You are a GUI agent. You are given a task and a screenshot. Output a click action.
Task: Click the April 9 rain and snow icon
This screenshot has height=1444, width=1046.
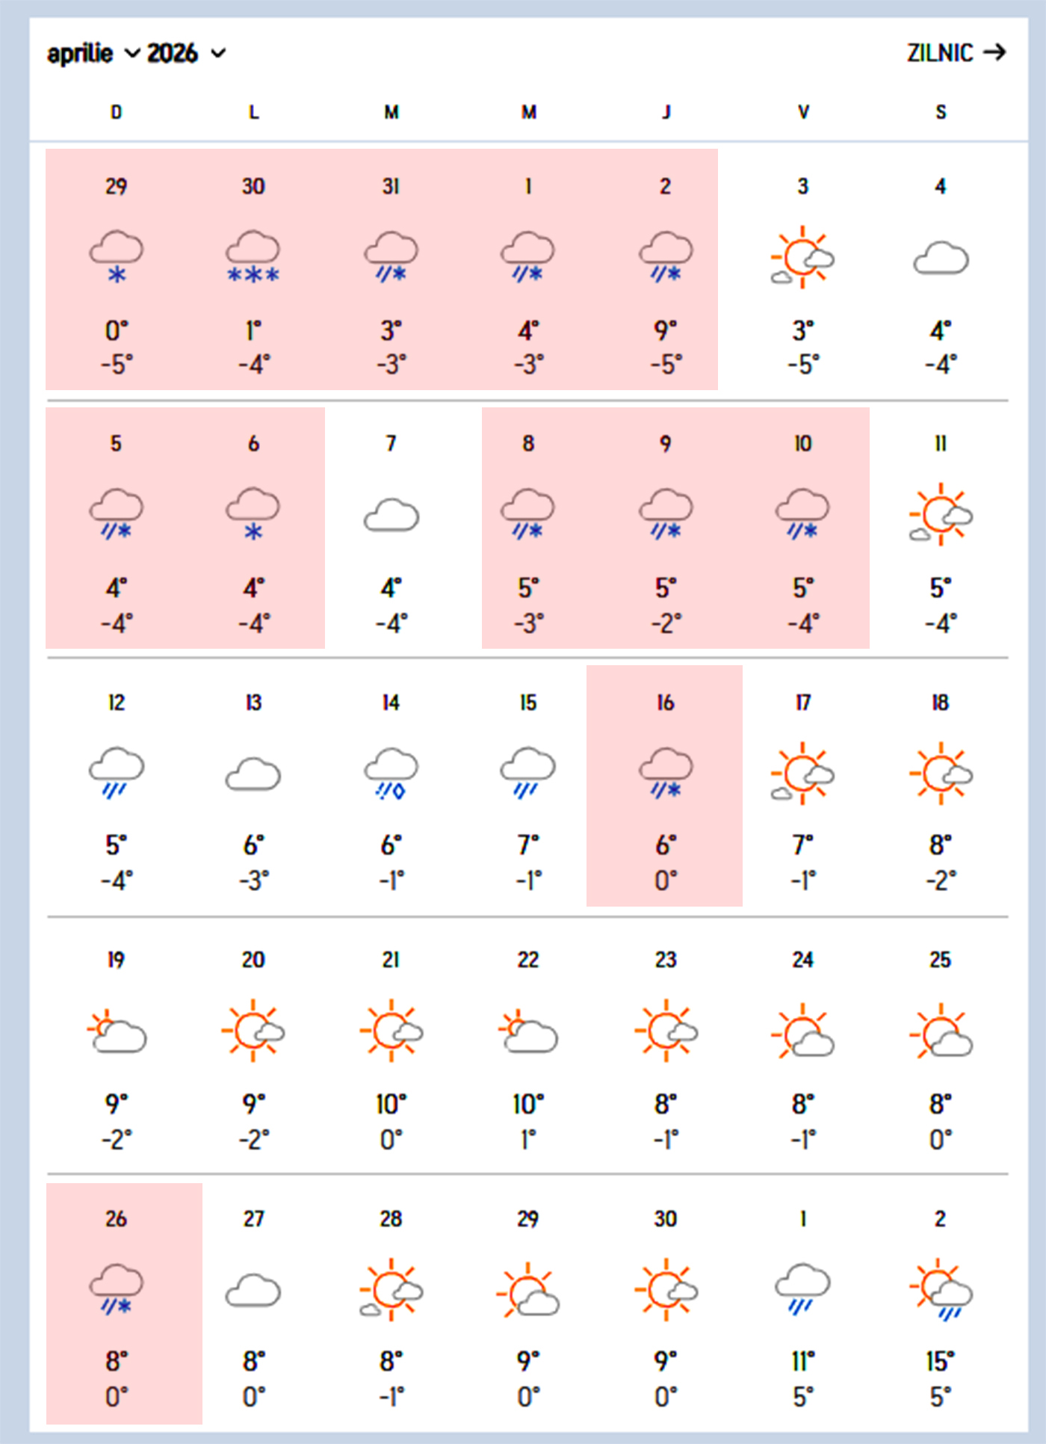665,514
